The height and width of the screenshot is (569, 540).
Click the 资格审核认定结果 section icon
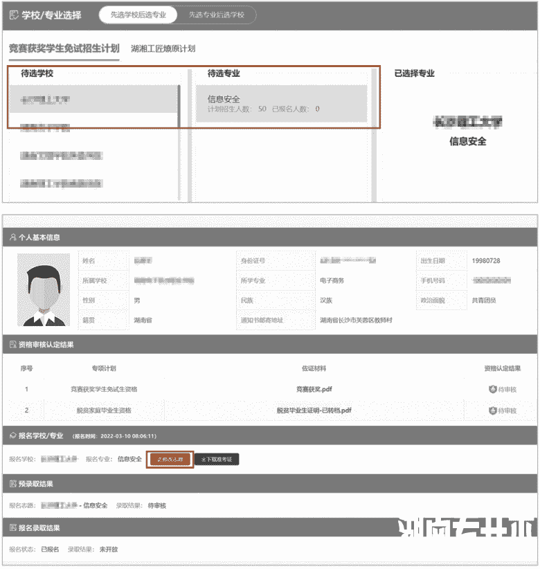[x=13, y=344]
